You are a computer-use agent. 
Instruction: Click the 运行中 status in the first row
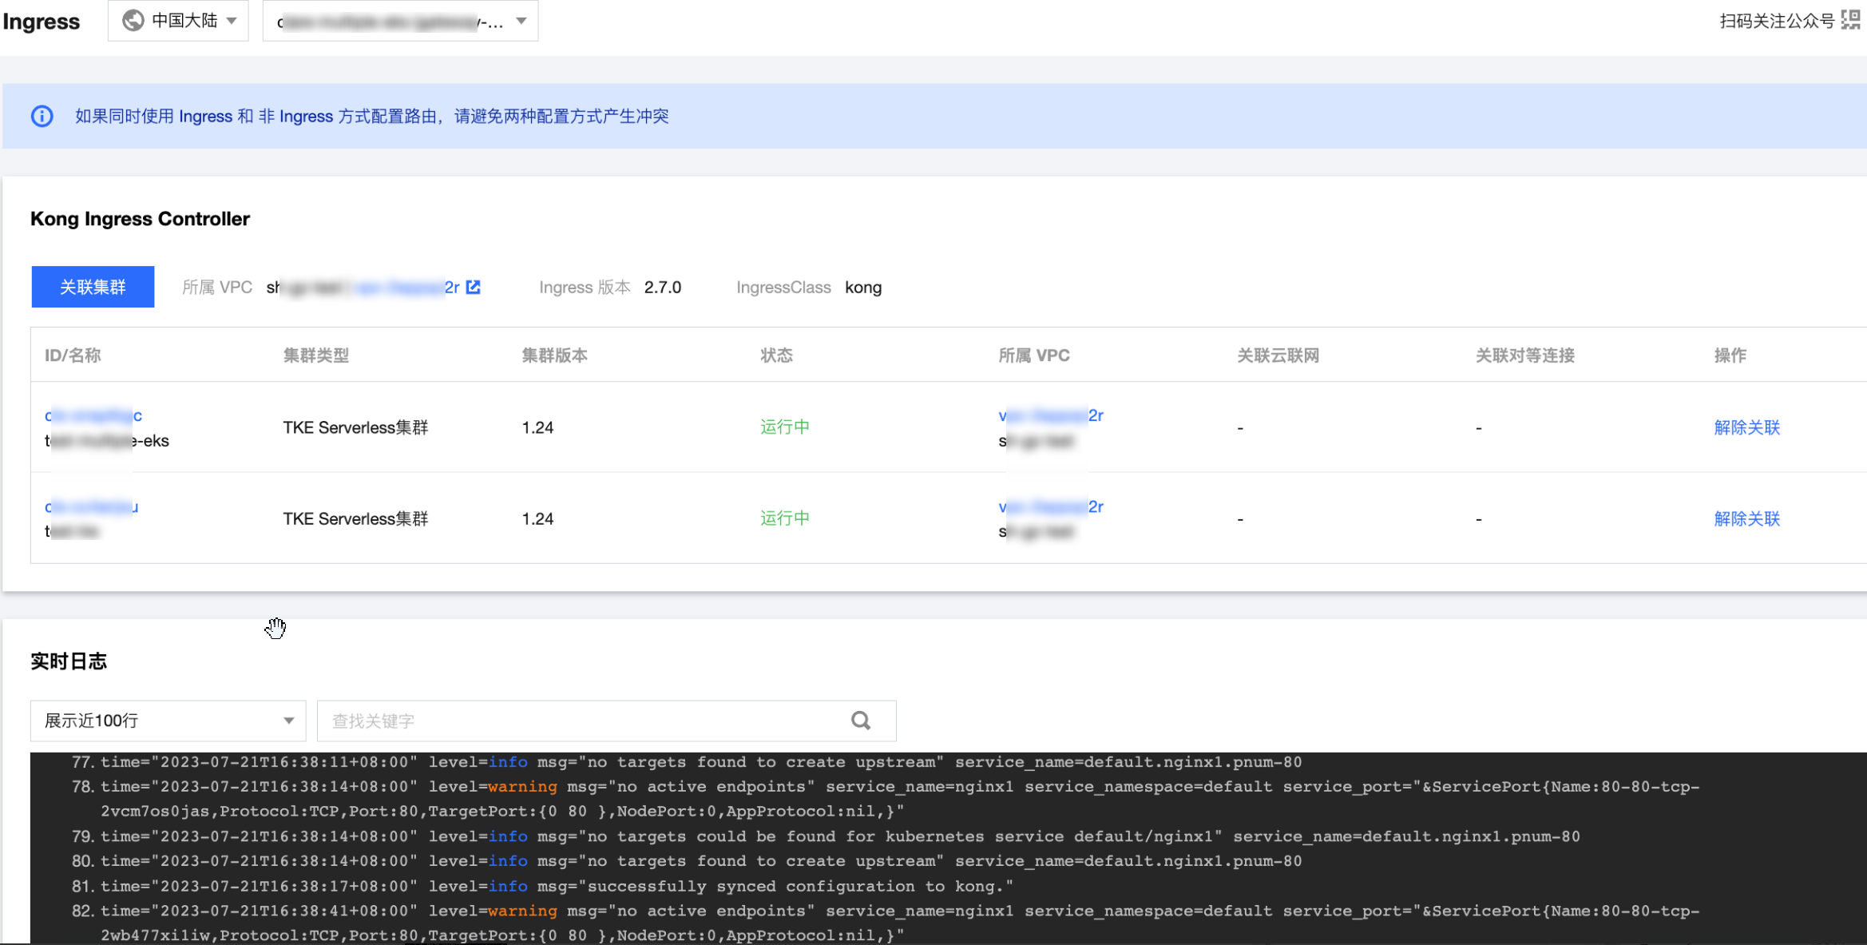pos(784,427)
